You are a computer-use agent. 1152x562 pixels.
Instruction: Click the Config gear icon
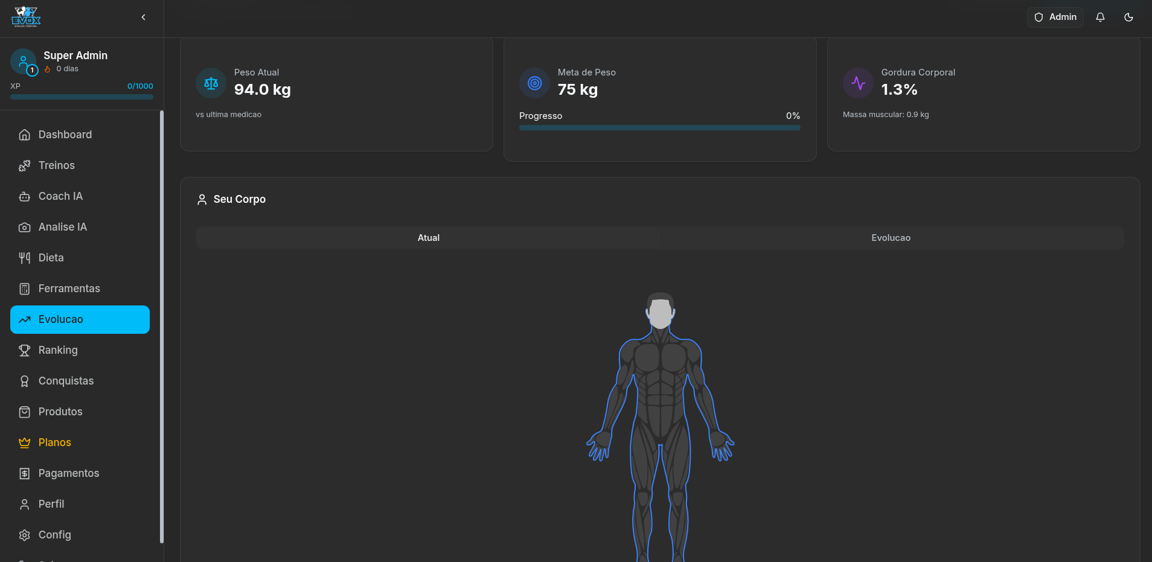pyautogui.click(x=25, y=535)
